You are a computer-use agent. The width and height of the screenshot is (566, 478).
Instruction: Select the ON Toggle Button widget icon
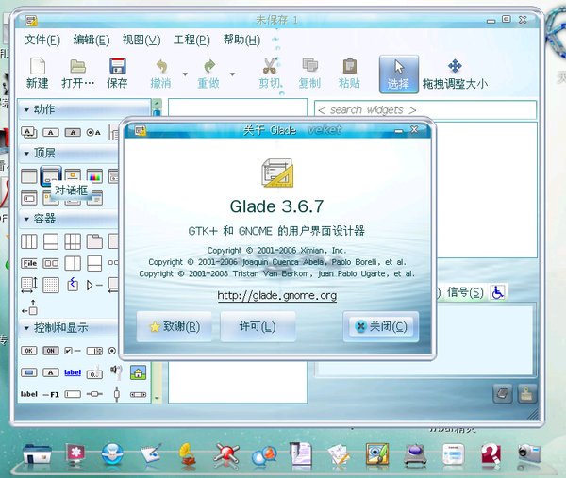(x=51, y=351)
